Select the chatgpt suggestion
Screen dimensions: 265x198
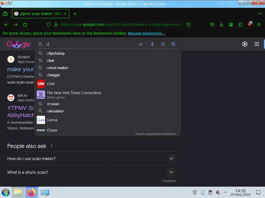108,75
